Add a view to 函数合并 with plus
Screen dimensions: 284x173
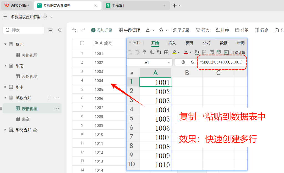pyautogui.click(x=49, y=98)
